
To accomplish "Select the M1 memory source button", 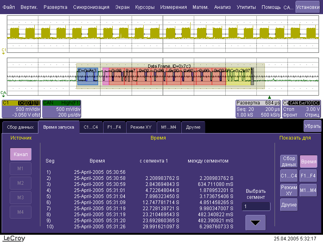I will click(x=21, y=168).
